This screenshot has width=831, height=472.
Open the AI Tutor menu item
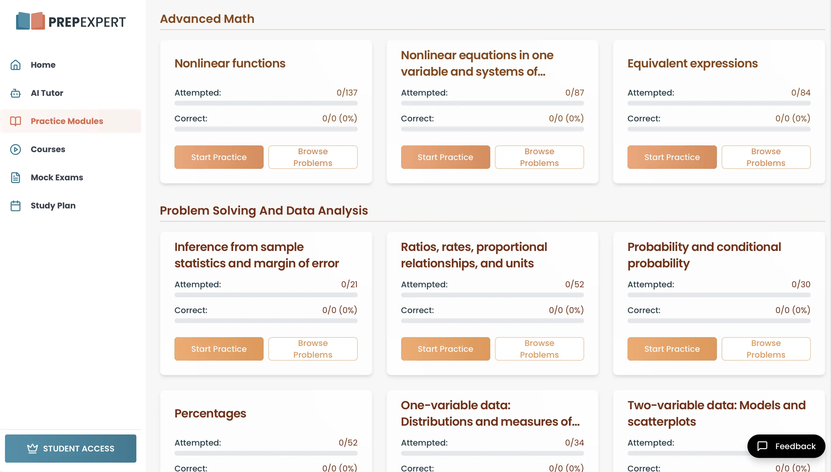(71, 93)
